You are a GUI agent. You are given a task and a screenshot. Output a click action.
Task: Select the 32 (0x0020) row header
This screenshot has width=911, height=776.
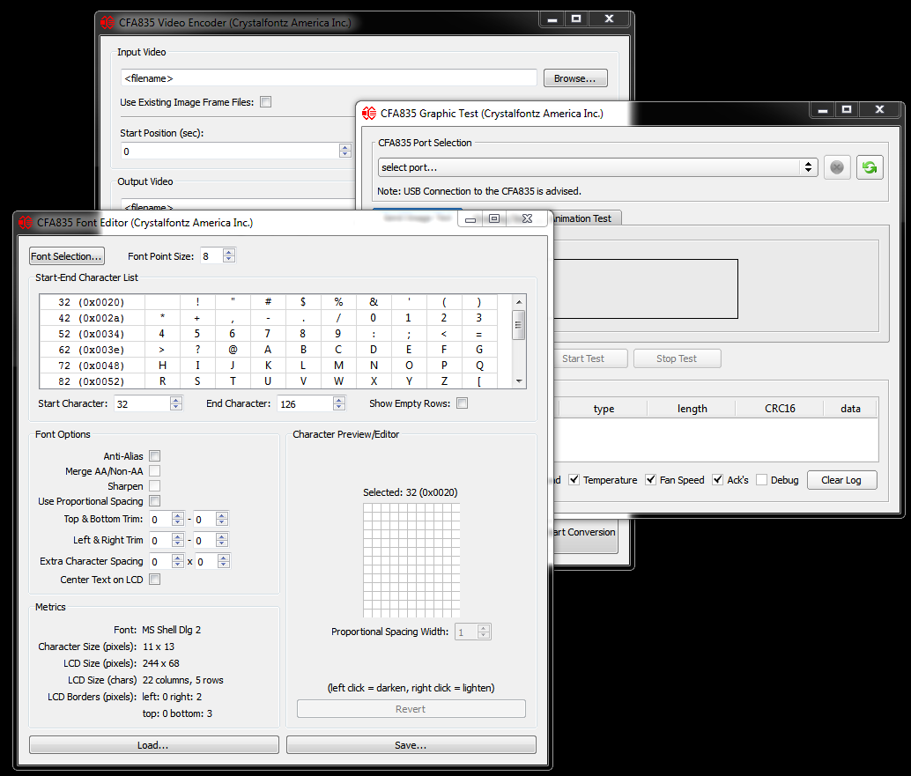[92, 302]
